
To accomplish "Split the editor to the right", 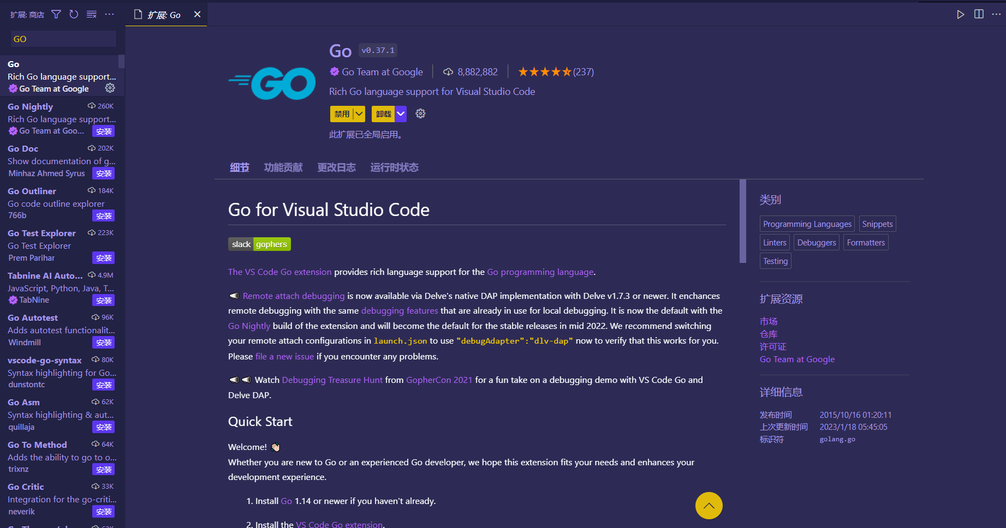I will click(x=979, y=14).
